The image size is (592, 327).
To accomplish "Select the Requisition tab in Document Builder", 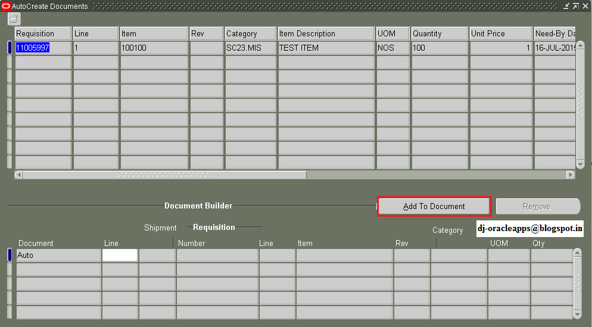I will click(x=214, y=227).
